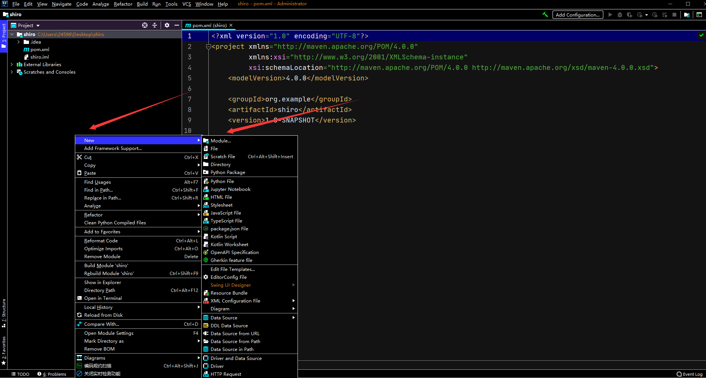Open Project Structure from the toolbar icon

click(x=687, y=15)
